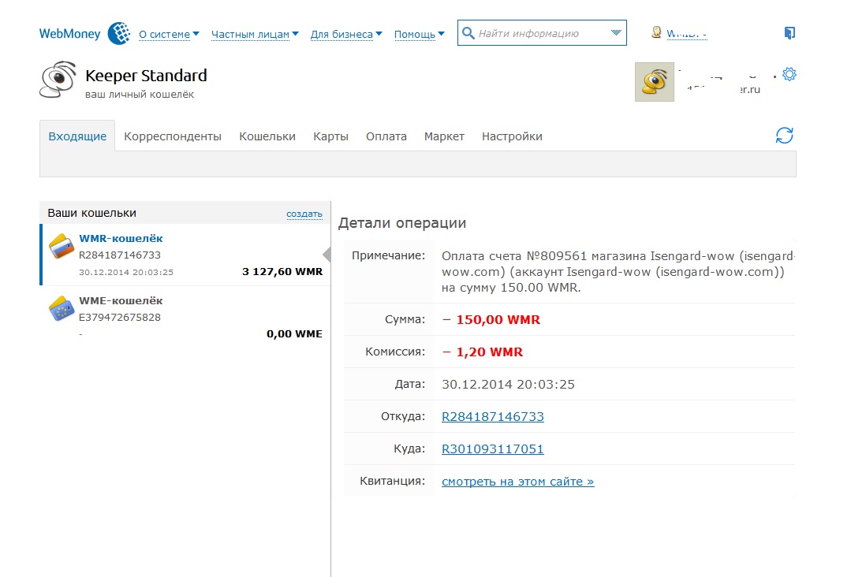This screenshot has height=577, width=851.
Task: Click the WebMoney globe logo icon
Action: (119, 34)
